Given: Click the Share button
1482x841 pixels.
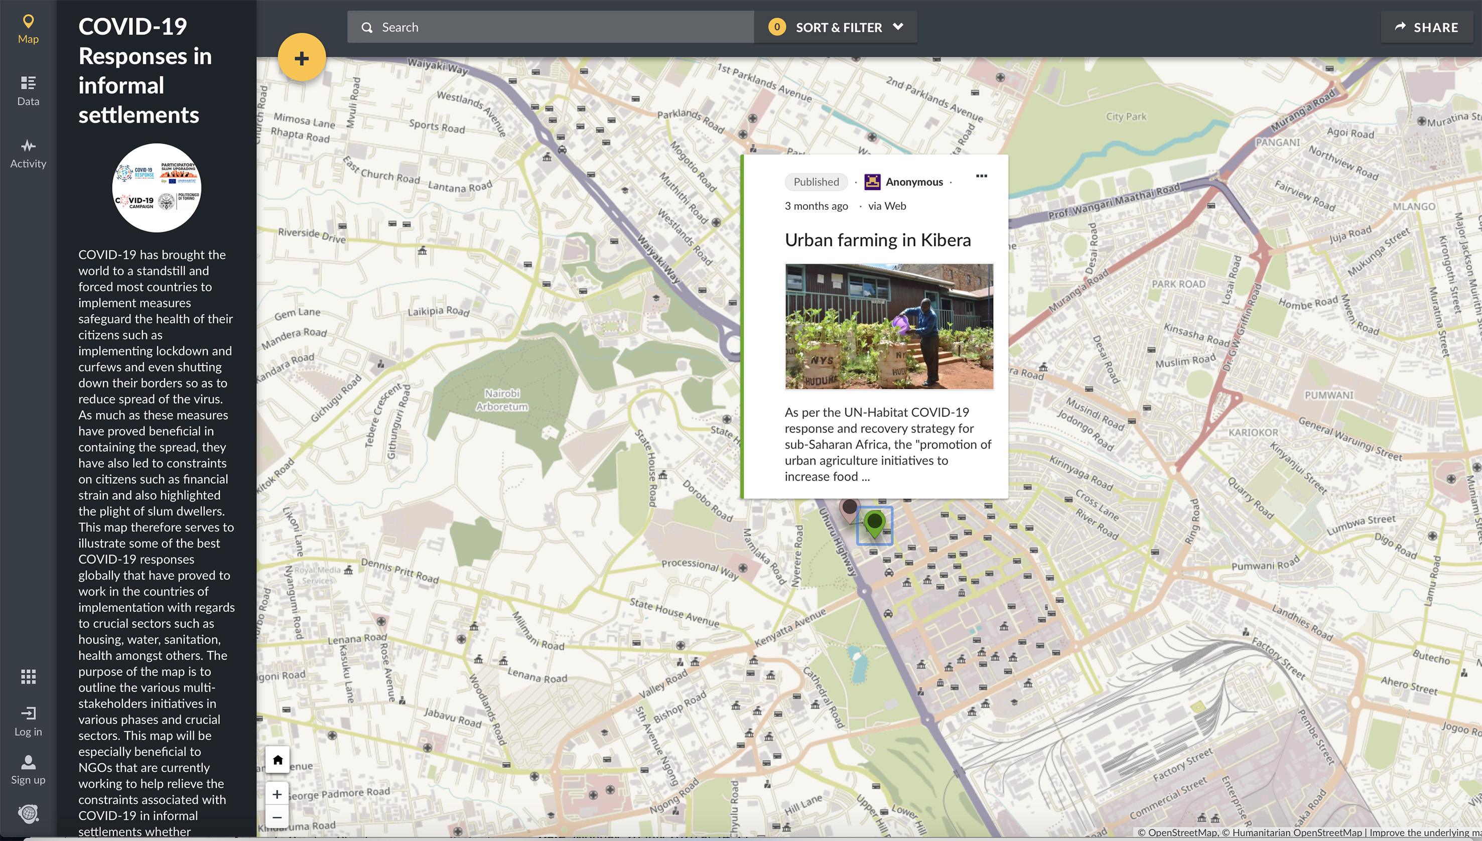Looking at the screenshot, I should click(x=1427, y=27).
